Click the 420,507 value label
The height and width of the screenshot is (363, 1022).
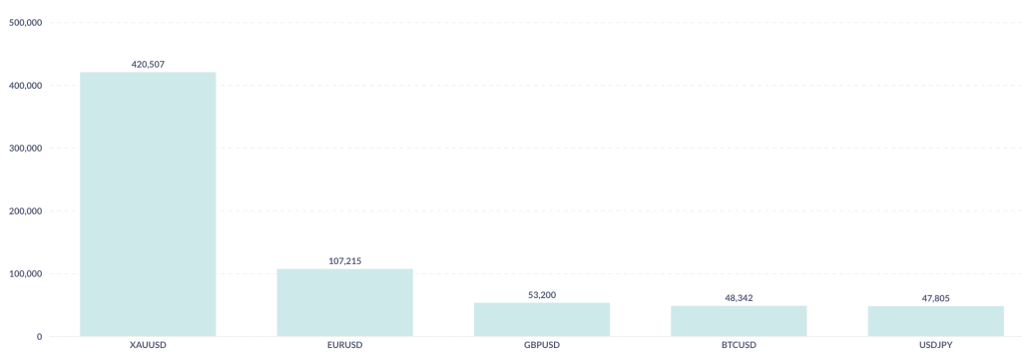[x=148, y=65]
